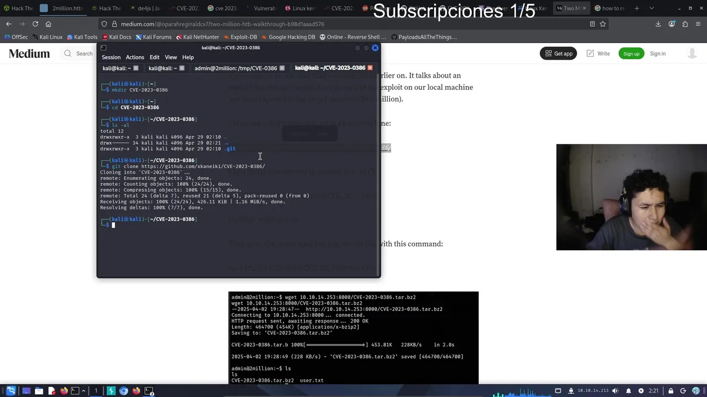Click the terminal window menu icon in the title bar
Image resolution: width=707 pixels, height=397 pixels.
click(x=103, y=47)
